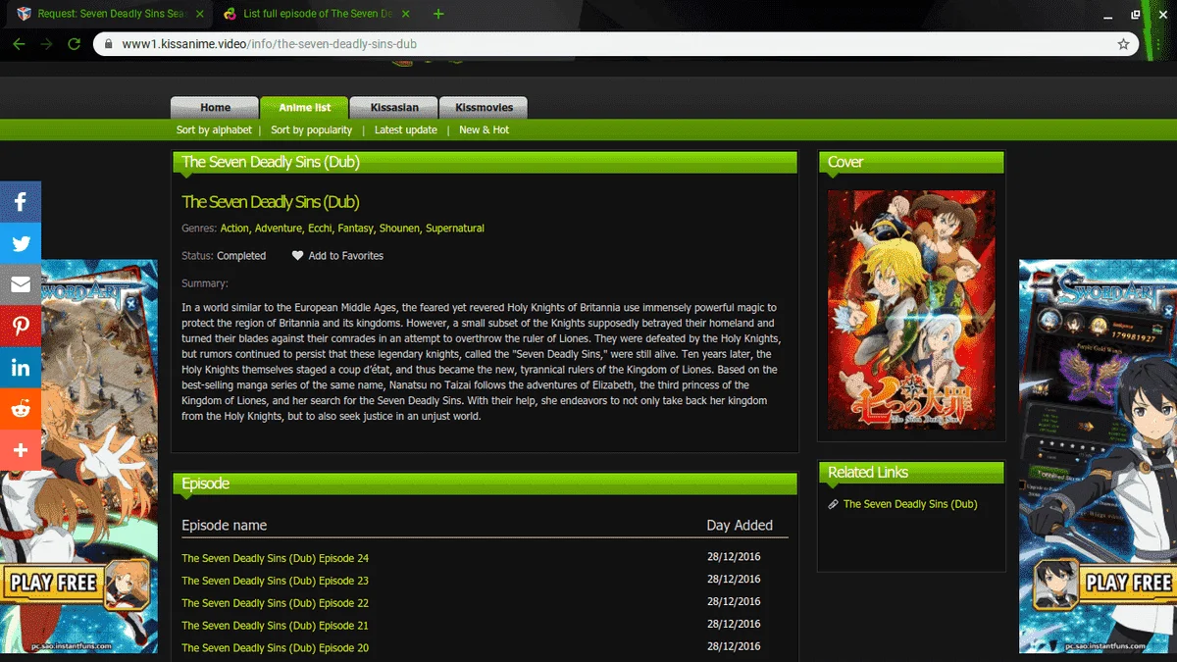
Task: Open Episode 23 link
Action: tap(275, 581)
